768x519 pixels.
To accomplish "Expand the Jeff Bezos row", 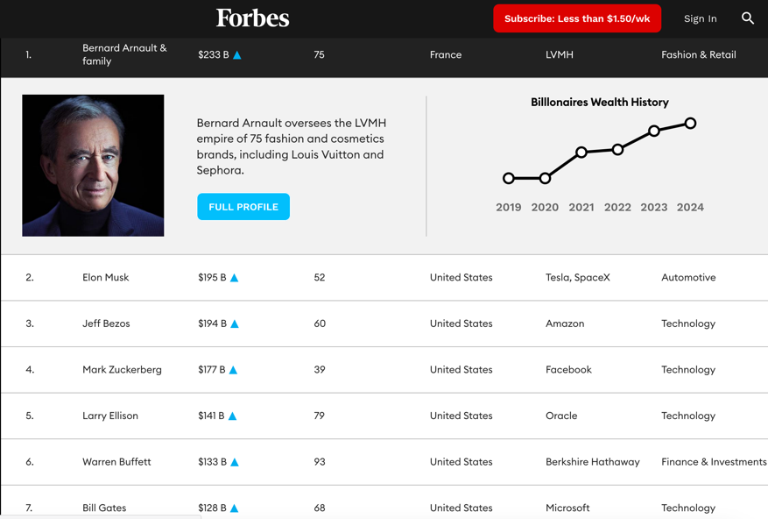I will click(x=106, y=324).
